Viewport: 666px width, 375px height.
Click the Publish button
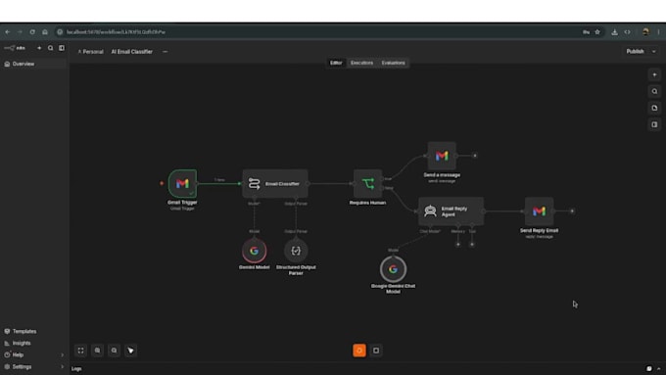(x=636, y=51)
